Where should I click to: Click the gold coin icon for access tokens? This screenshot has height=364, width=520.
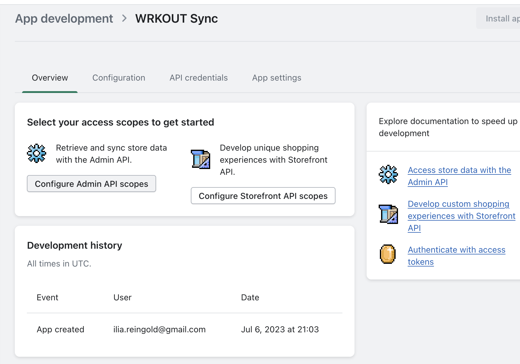[x=388, y=254]
